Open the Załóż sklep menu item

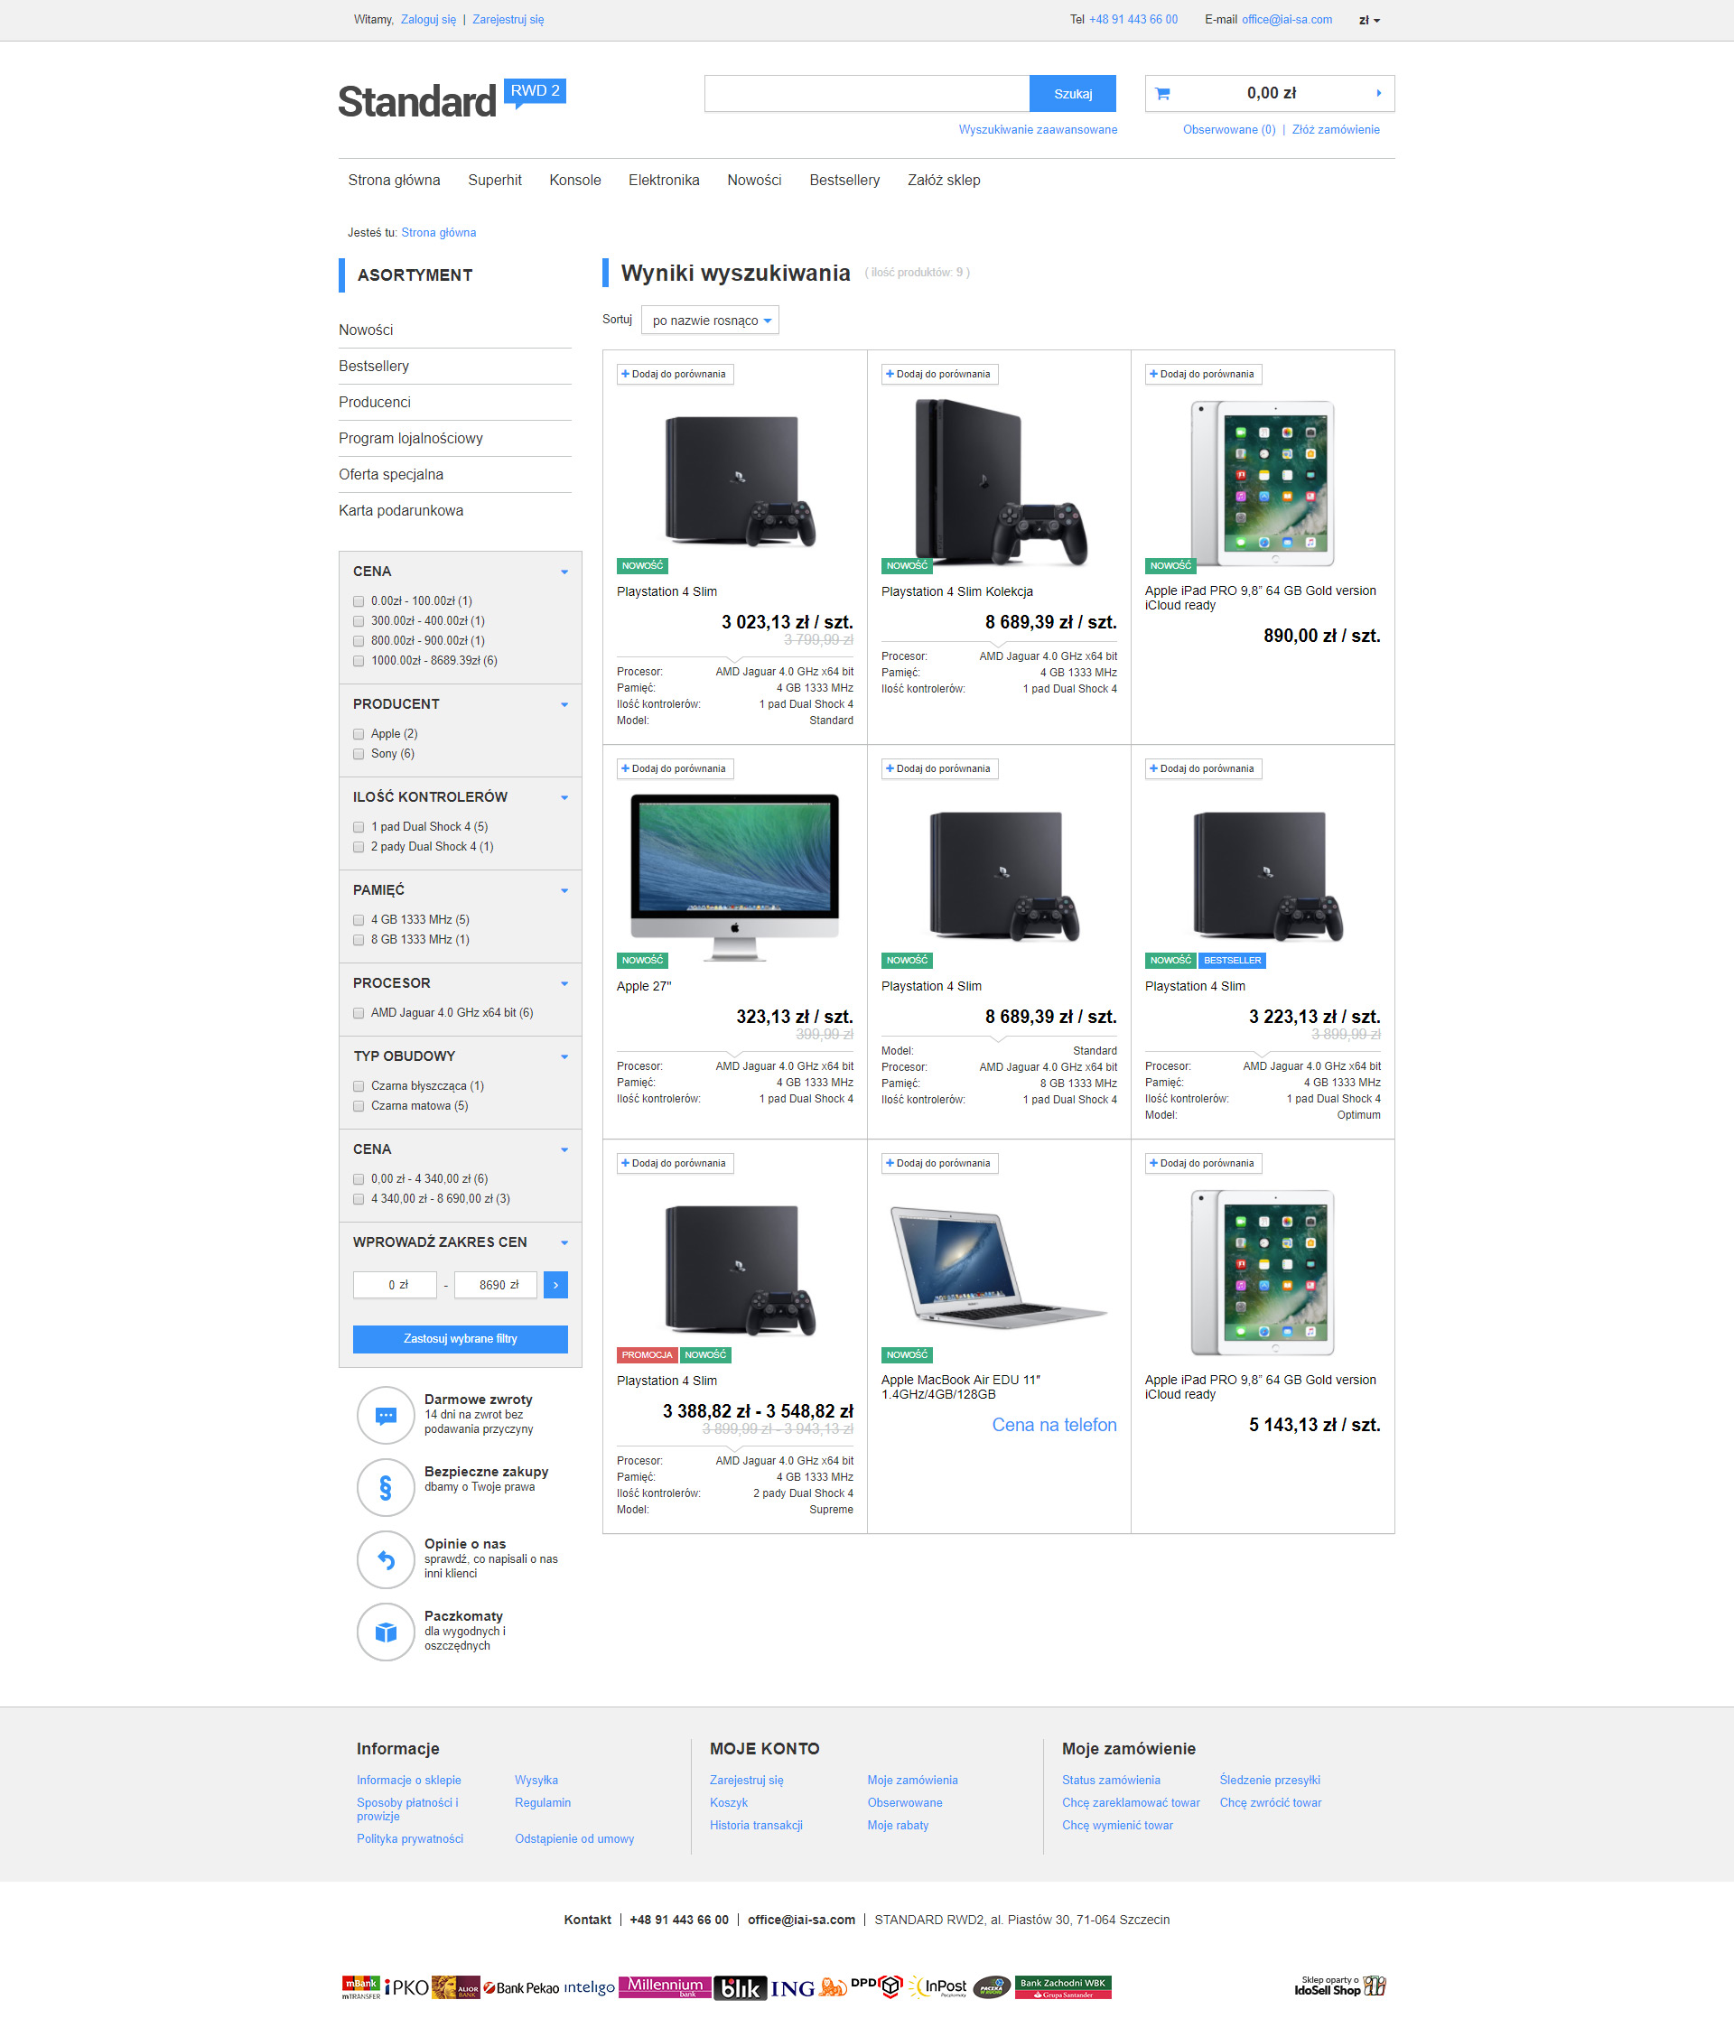point(944,180)
